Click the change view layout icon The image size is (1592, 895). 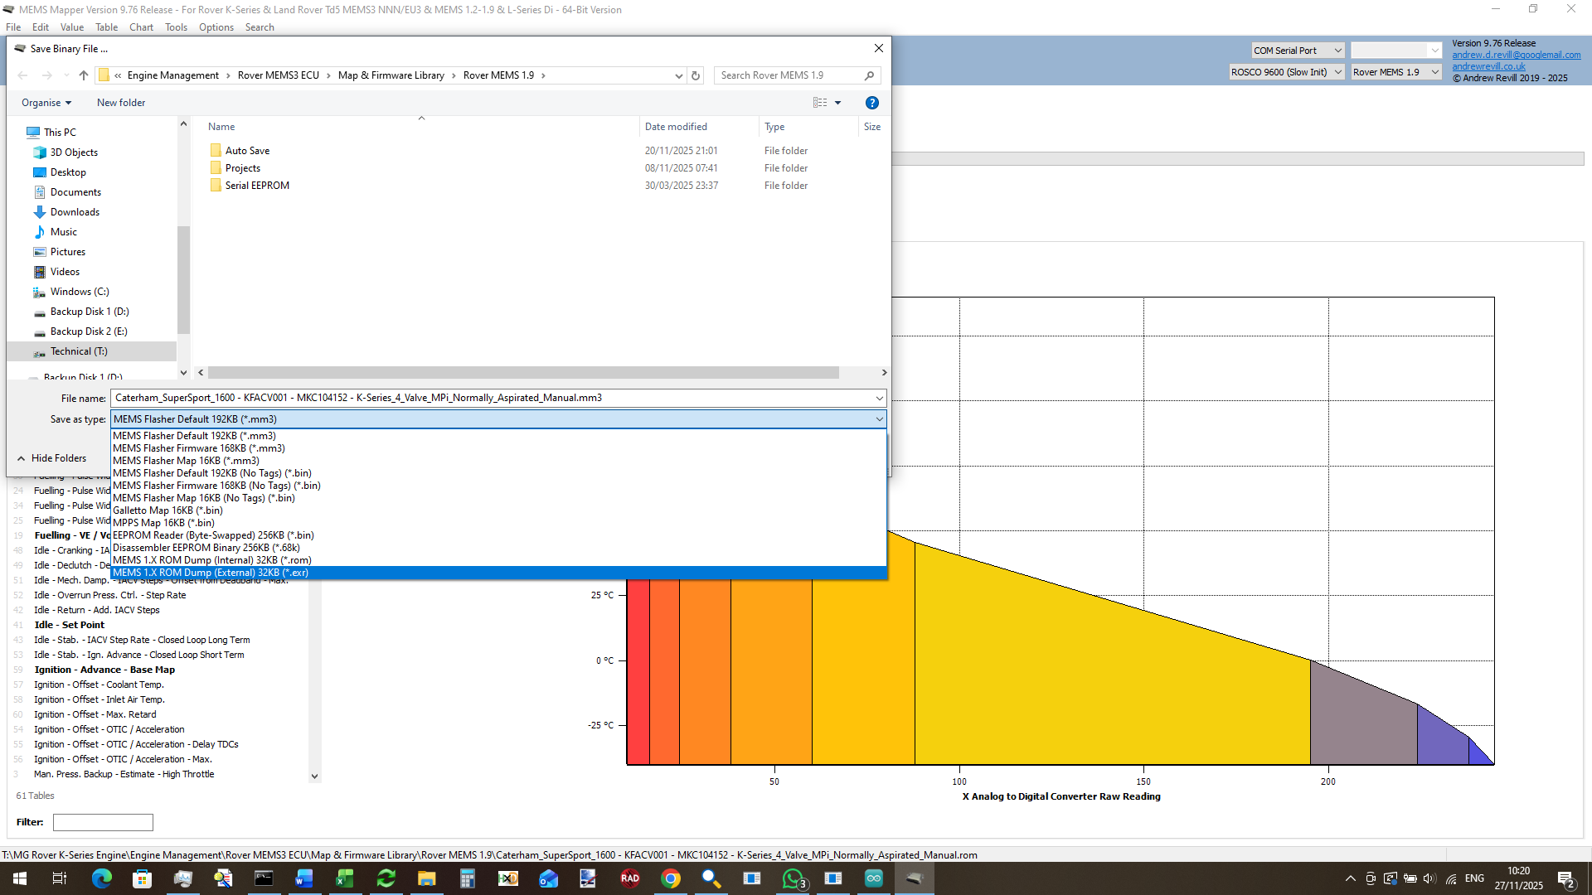click(x=820, y=103)
